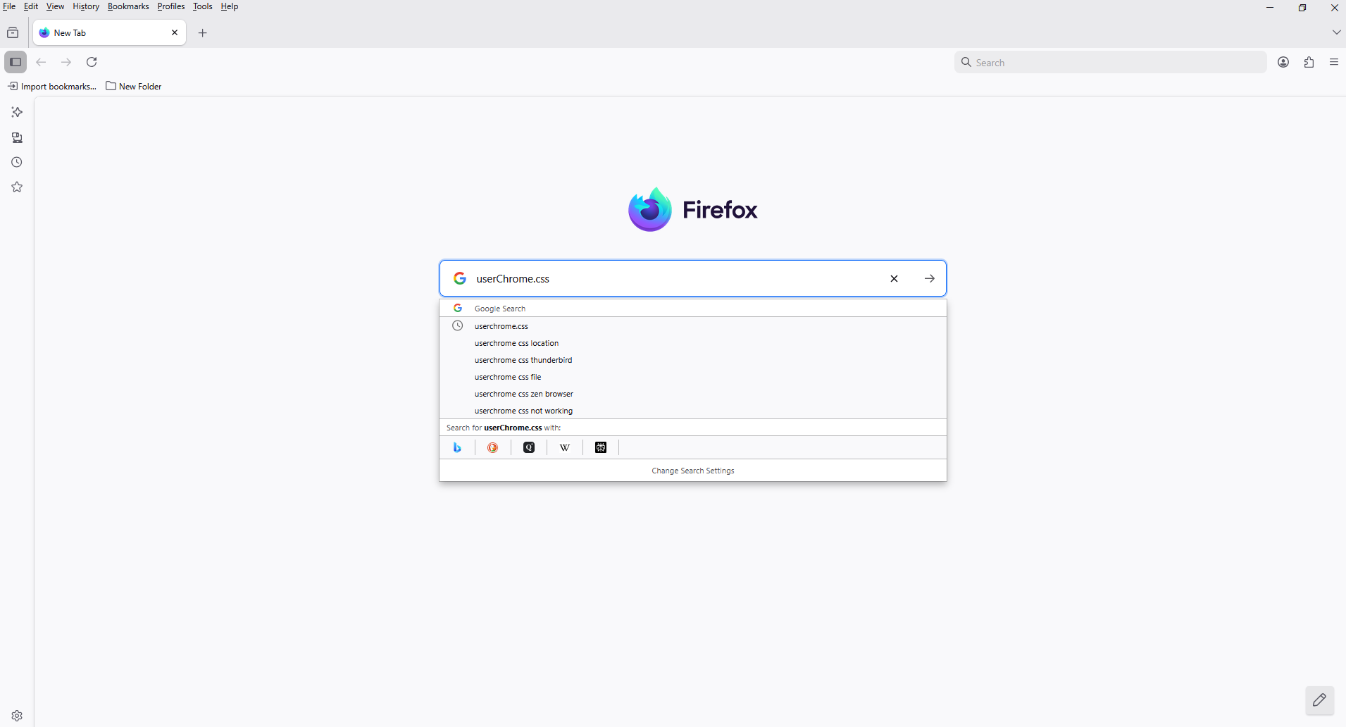
Task: Search with Bing engine icon
Action: [x=457, y=447]
